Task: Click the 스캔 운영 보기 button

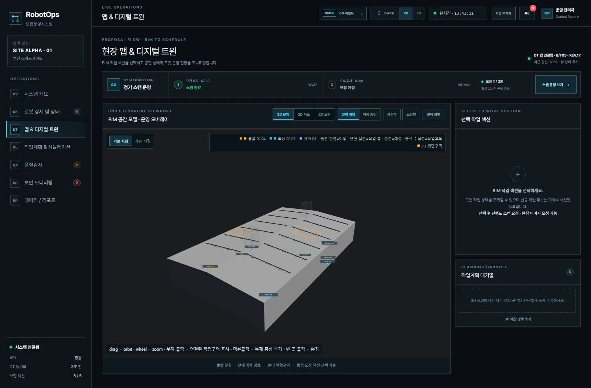Action: click(556, 85)
